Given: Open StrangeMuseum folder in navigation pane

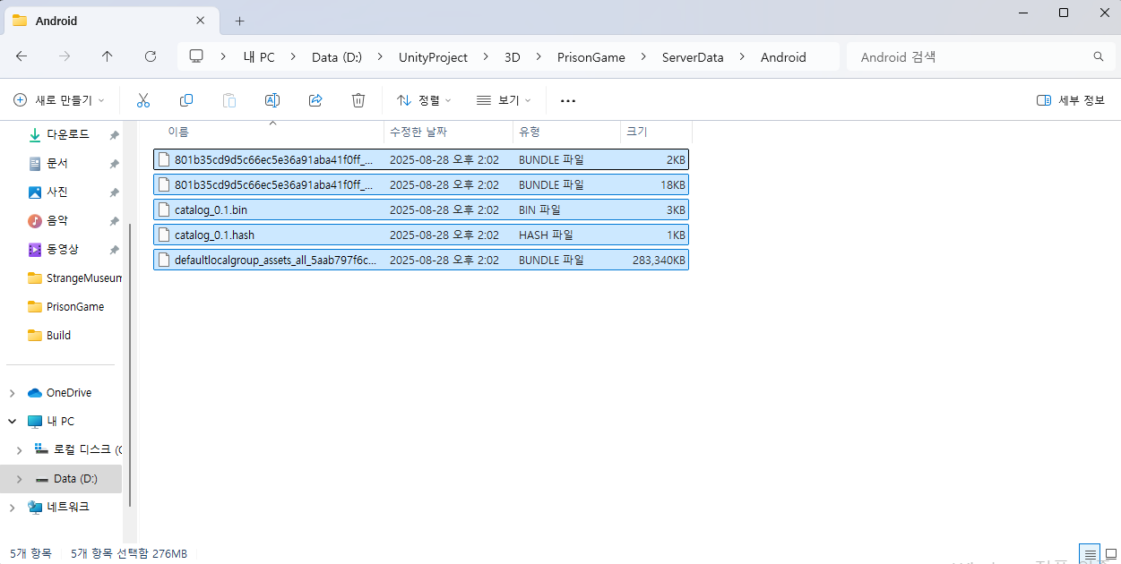Looking at the screenshot, I should pos(83,278).
